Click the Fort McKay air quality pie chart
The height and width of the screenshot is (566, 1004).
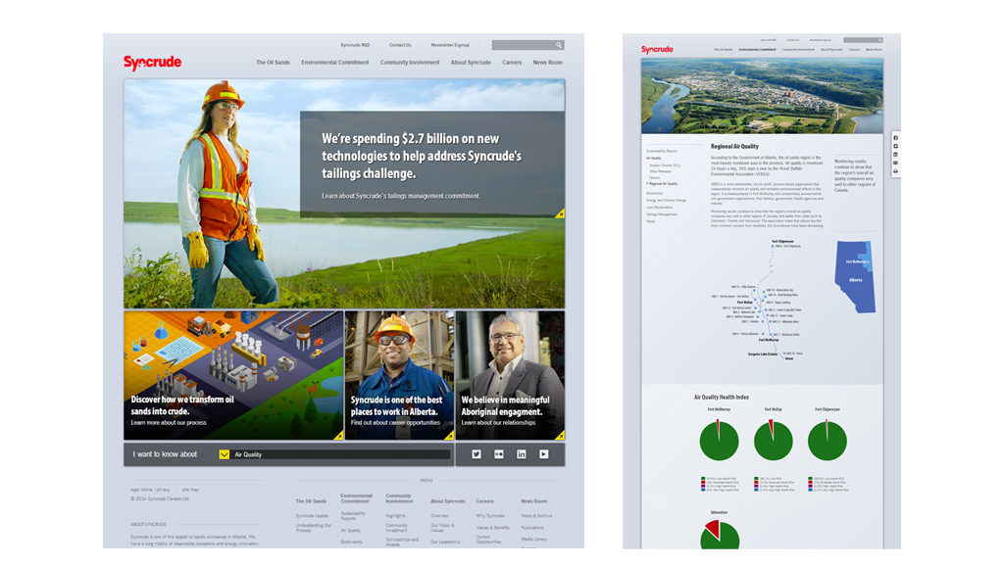(x=773, y=440)
